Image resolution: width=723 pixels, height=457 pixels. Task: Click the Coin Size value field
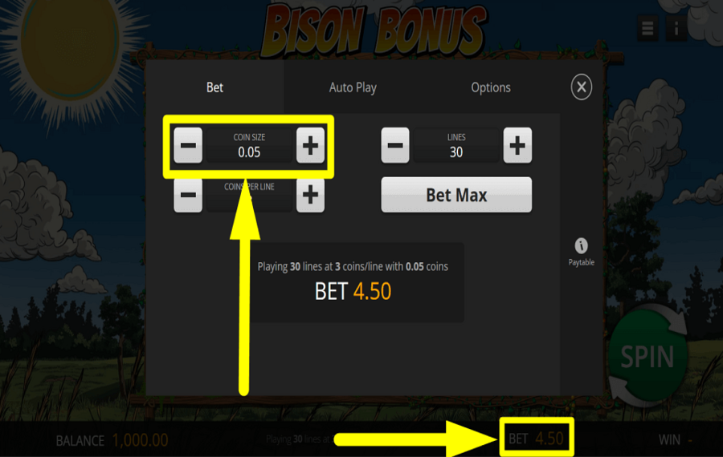point(250,145)
